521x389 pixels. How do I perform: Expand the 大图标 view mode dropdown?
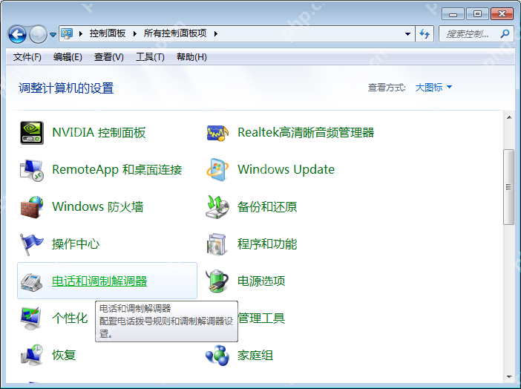(x=433, y=88)
